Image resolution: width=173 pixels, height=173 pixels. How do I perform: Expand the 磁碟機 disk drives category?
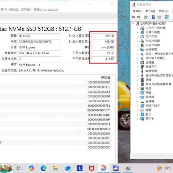pyautogui.click(x=138, y=102)
